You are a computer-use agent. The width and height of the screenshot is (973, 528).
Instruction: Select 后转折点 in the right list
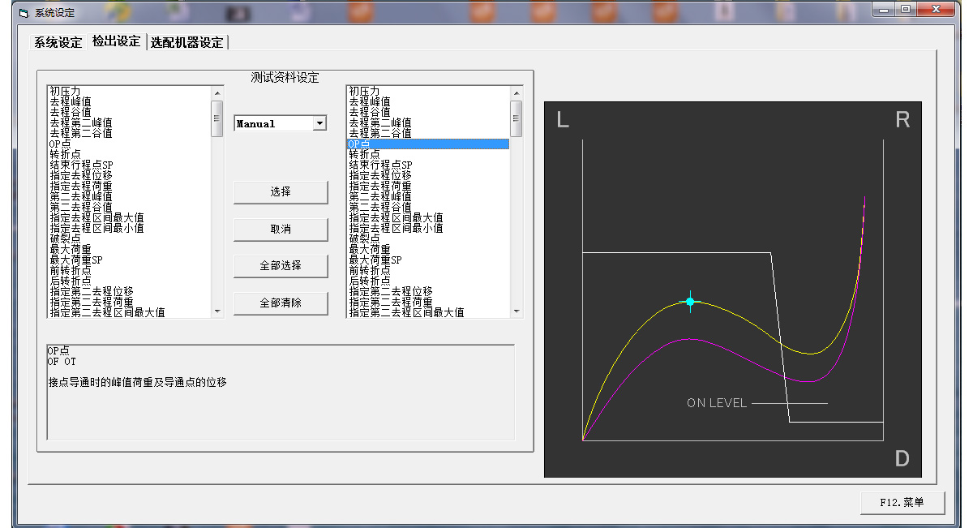[x=428, y=281]
